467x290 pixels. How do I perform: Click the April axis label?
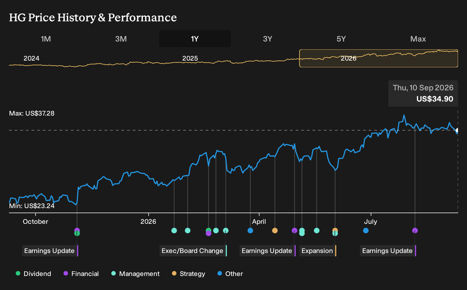pos(259,222)
